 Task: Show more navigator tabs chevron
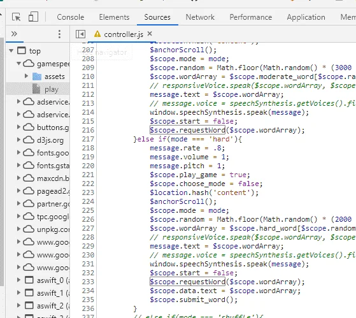[x=14, y=34]
